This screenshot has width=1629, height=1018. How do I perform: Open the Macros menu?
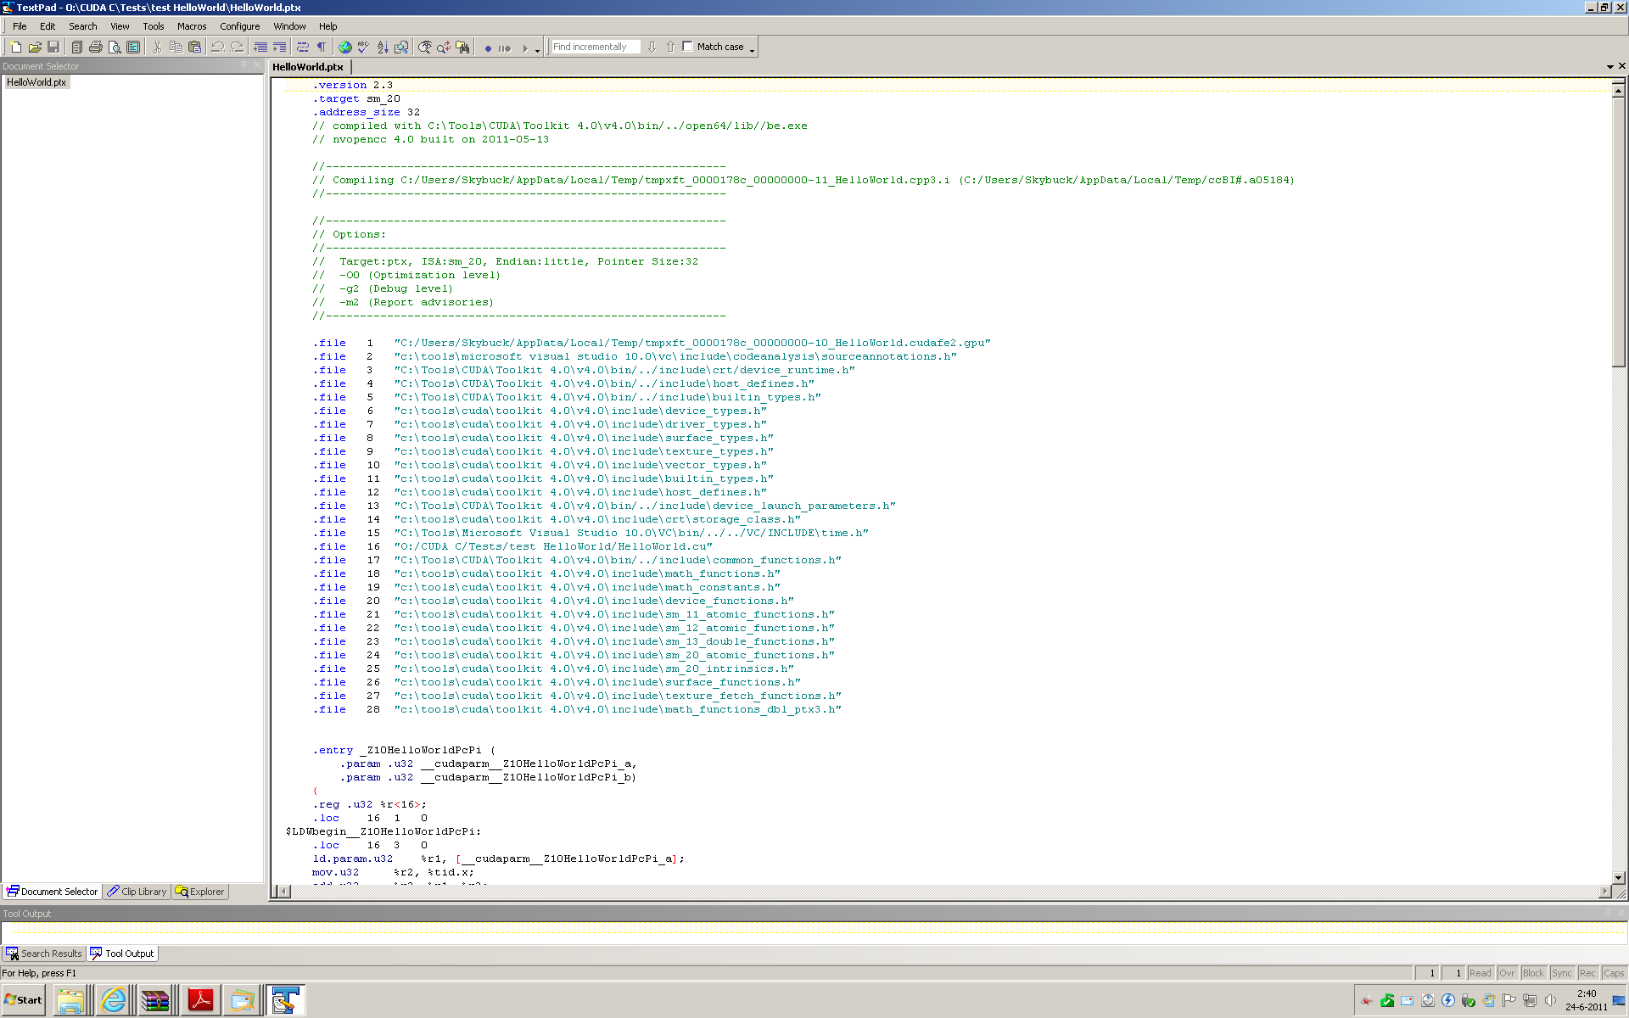[192, 26]
